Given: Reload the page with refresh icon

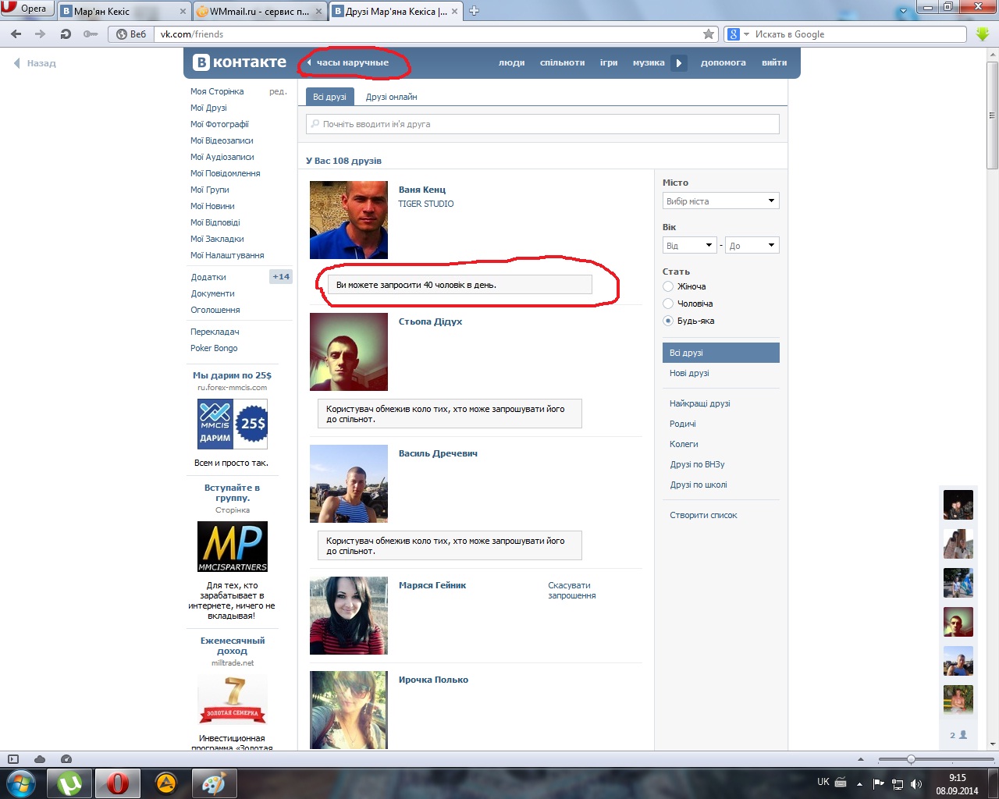Looking at the screenshot, I should [x=66, y=34].
